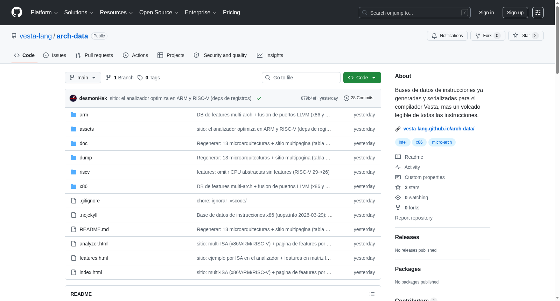
Task: View the 28 Commits history
Action: click(358, 98)
